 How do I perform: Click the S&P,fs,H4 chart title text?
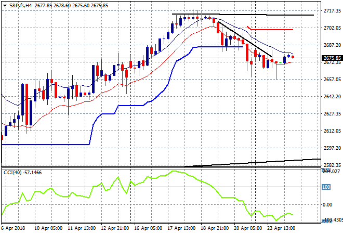(x=20, y=6)
